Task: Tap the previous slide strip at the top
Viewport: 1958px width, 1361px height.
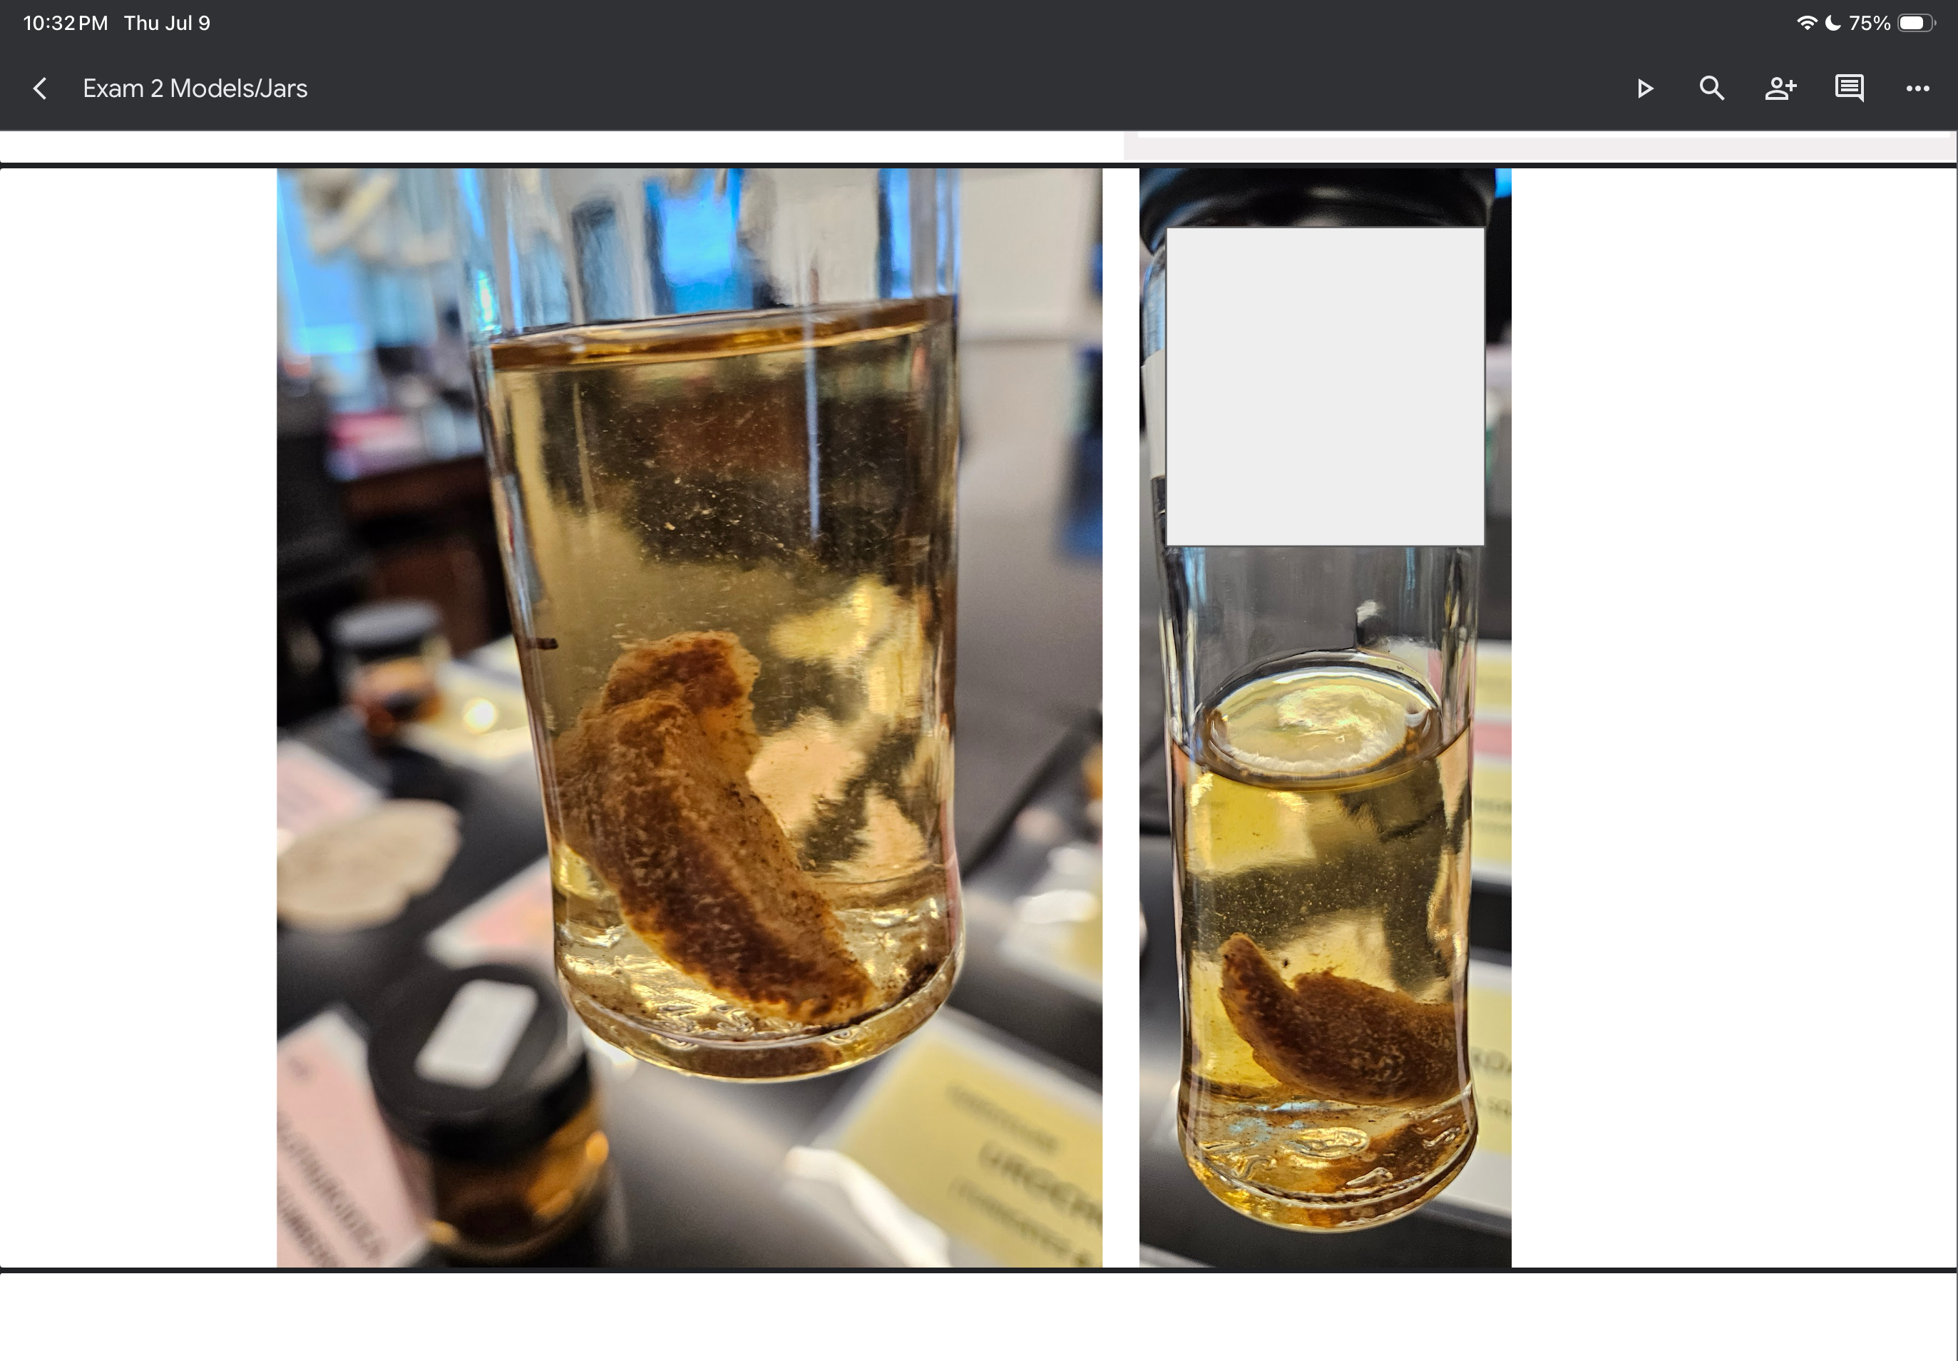Action: 978,146
